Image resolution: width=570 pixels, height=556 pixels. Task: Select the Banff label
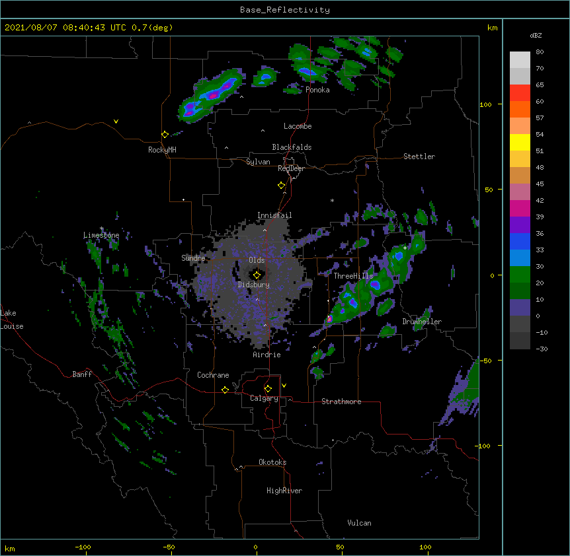82,374
